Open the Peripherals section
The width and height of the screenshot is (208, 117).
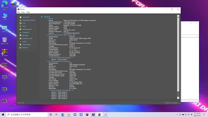tap(26, 44)
